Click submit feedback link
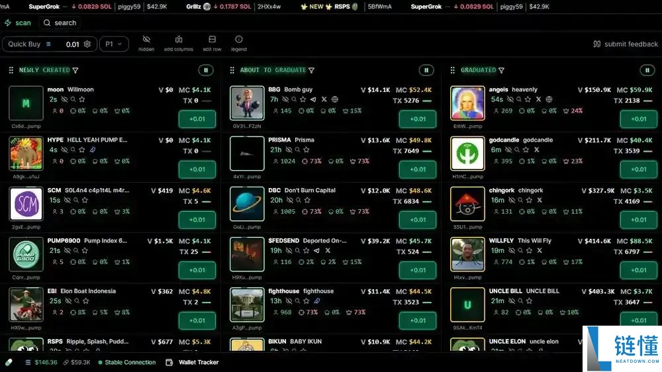662x372 pixels. pyautogui.click(x=626, y=44)
